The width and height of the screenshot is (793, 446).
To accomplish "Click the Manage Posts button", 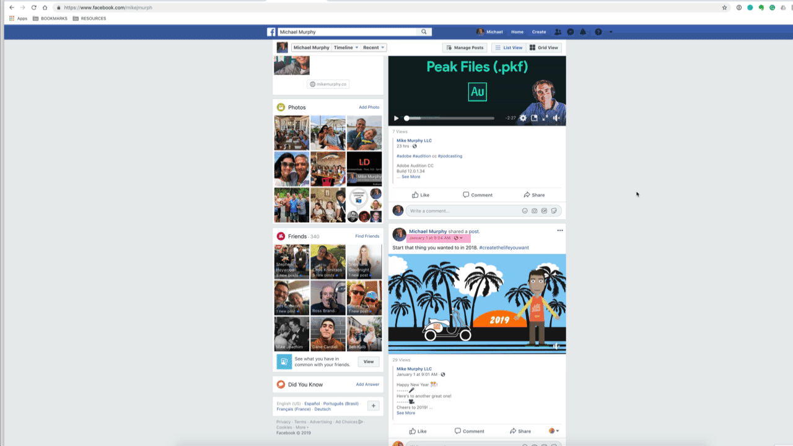I will pos(465,48).
